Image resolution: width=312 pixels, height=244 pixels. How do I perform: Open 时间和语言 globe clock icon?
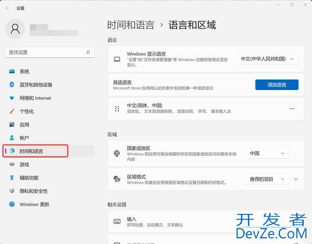click(x=12, y=151)
